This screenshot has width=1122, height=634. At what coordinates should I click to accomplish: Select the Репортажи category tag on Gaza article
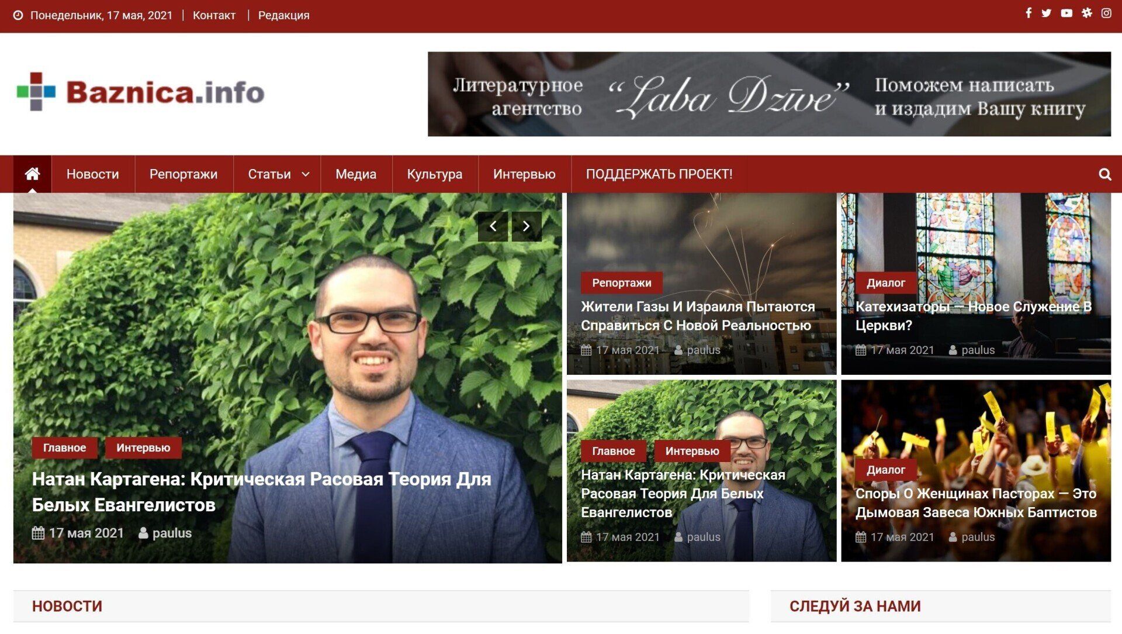(x=621, y=283)
